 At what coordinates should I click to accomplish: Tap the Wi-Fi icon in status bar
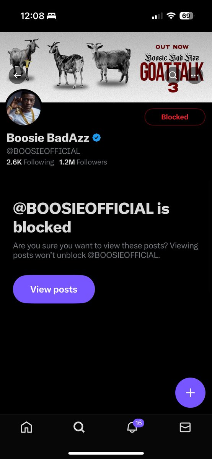pyautogui.click(x=171, y=16)
